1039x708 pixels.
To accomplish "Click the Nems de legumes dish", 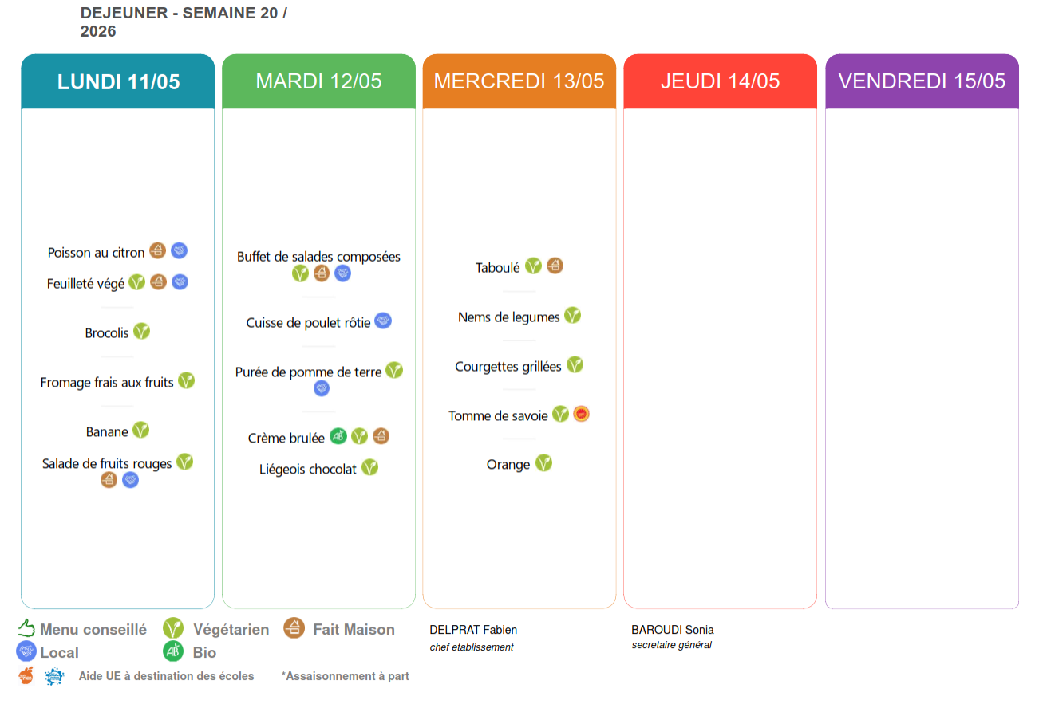I will [509, 317].
